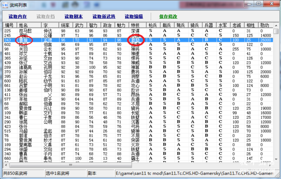Sort by 水军 column header
The height and width of the screenshot is (179, 281).
[x=223, y=25]
